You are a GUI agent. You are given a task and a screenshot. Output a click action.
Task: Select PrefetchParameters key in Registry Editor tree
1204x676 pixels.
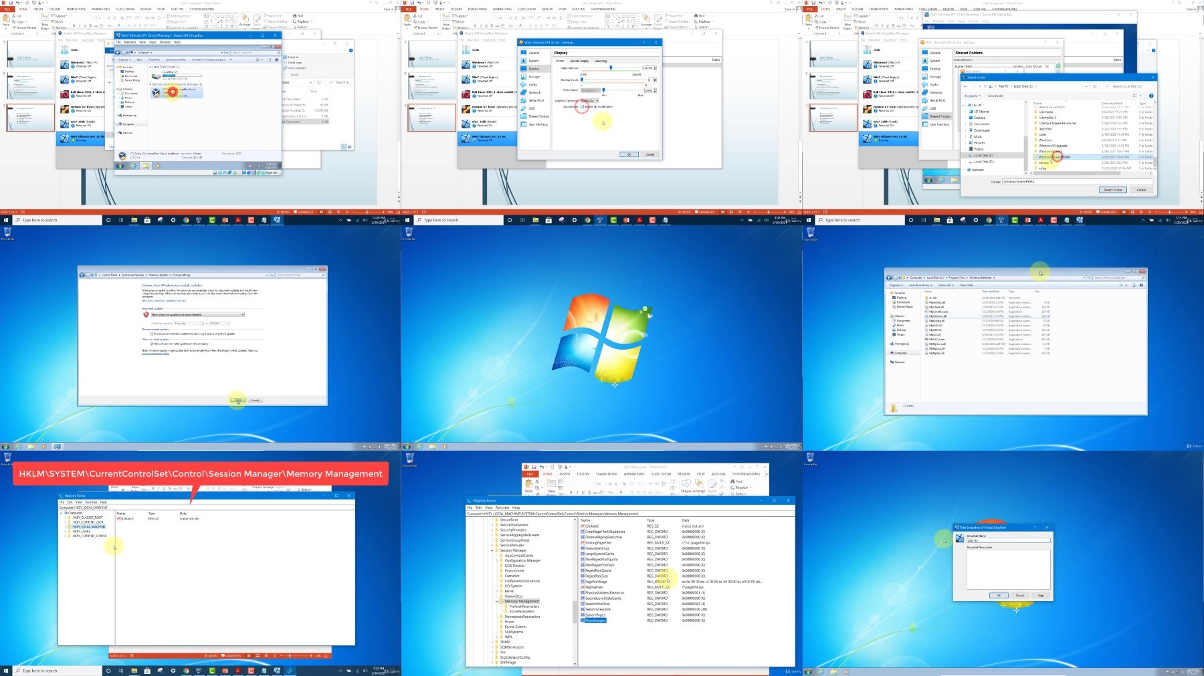(524, 606)
